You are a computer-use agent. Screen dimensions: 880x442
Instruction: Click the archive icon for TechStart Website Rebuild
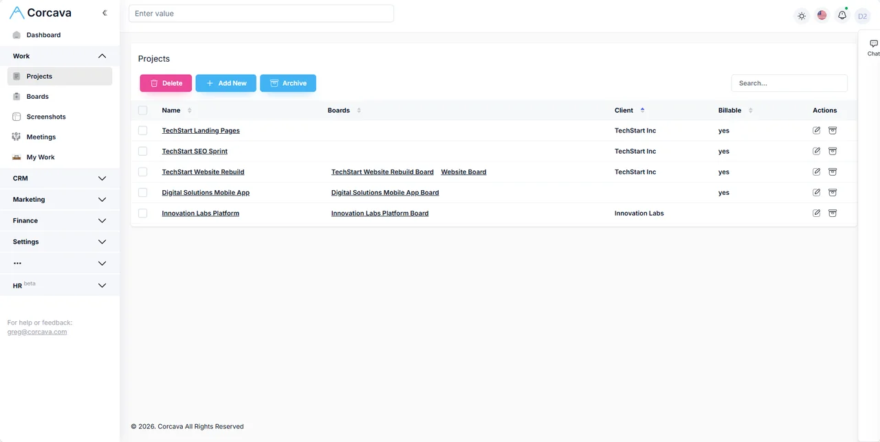coord(833,172)
